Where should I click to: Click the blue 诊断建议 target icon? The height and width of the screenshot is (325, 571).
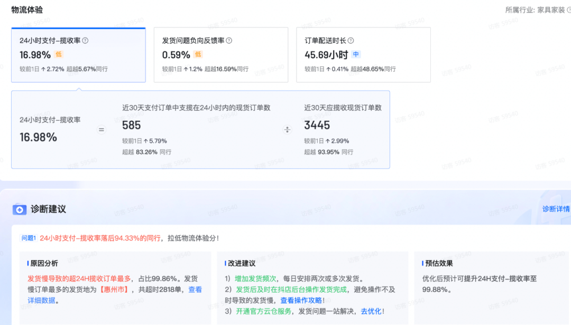coord(20,209)
